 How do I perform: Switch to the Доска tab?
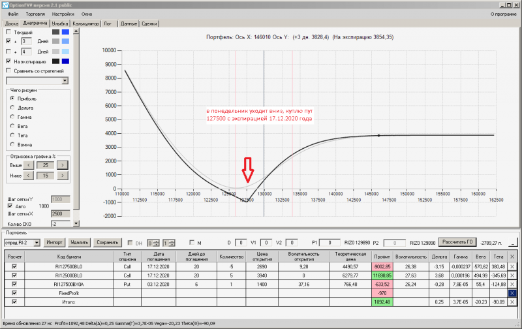click(x=12, y=23)
